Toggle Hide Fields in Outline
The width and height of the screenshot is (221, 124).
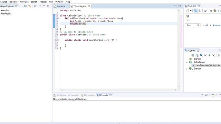click(x=201, y=55)
